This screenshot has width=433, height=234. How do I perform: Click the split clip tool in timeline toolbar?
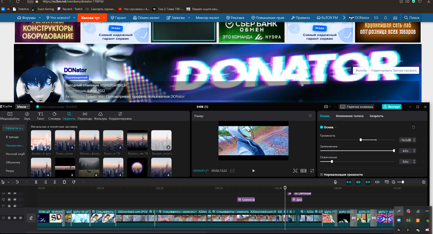(x=36, y=182)
